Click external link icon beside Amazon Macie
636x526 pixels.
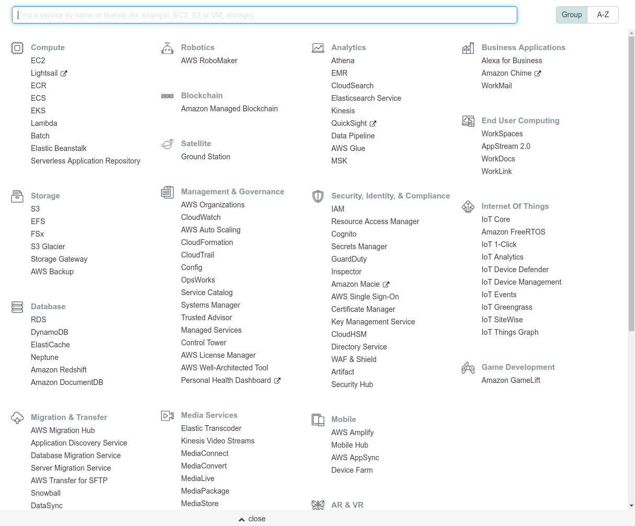(x=386, y=285)
